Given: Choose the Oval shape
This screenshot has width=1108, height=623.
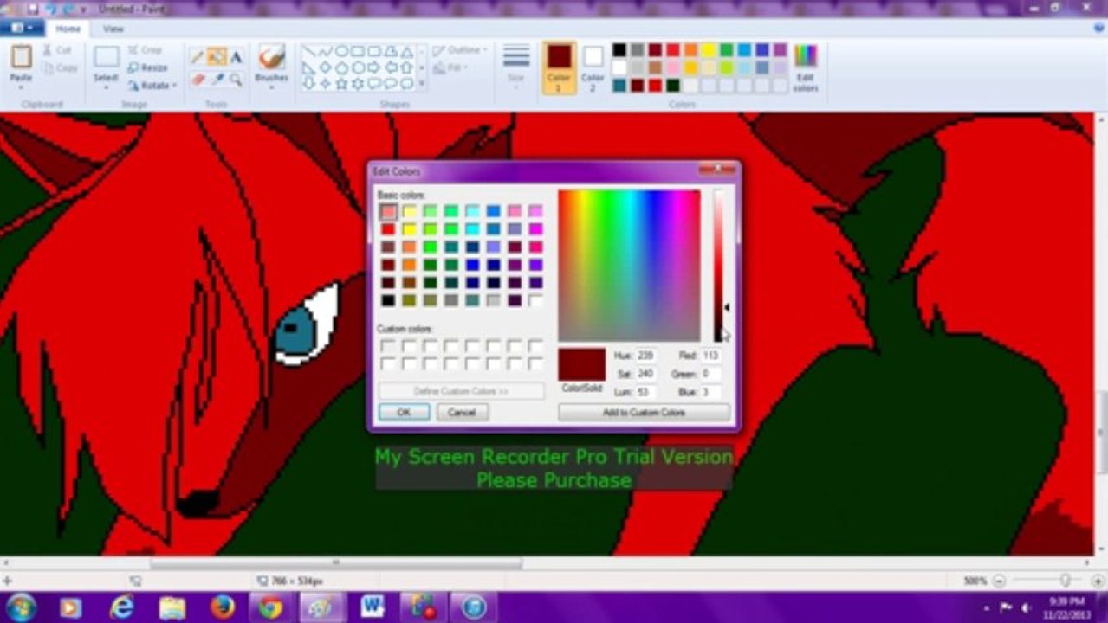Looking at the screenshot, I should (341, 52).
